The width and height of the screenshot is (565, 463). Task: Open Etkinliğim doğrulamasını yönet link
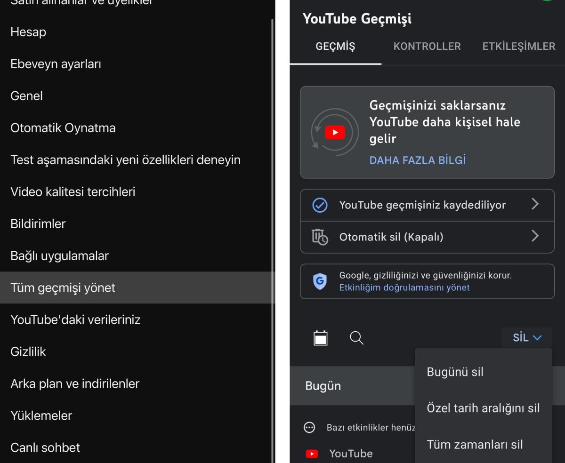[x=404, y=287]
